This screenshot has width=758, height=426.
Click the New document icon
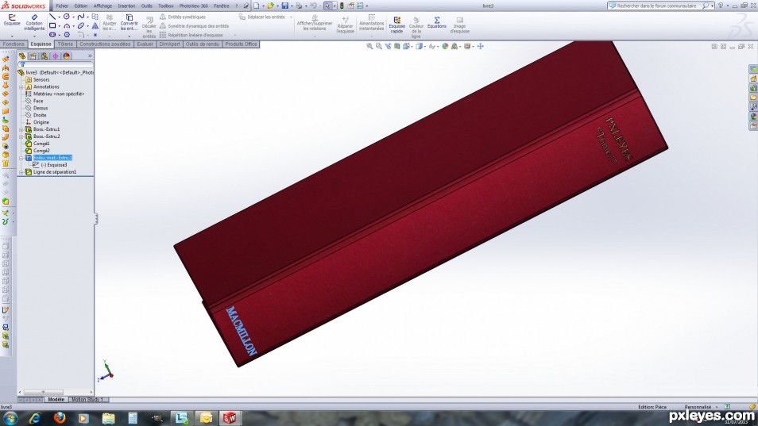[256, 6]
